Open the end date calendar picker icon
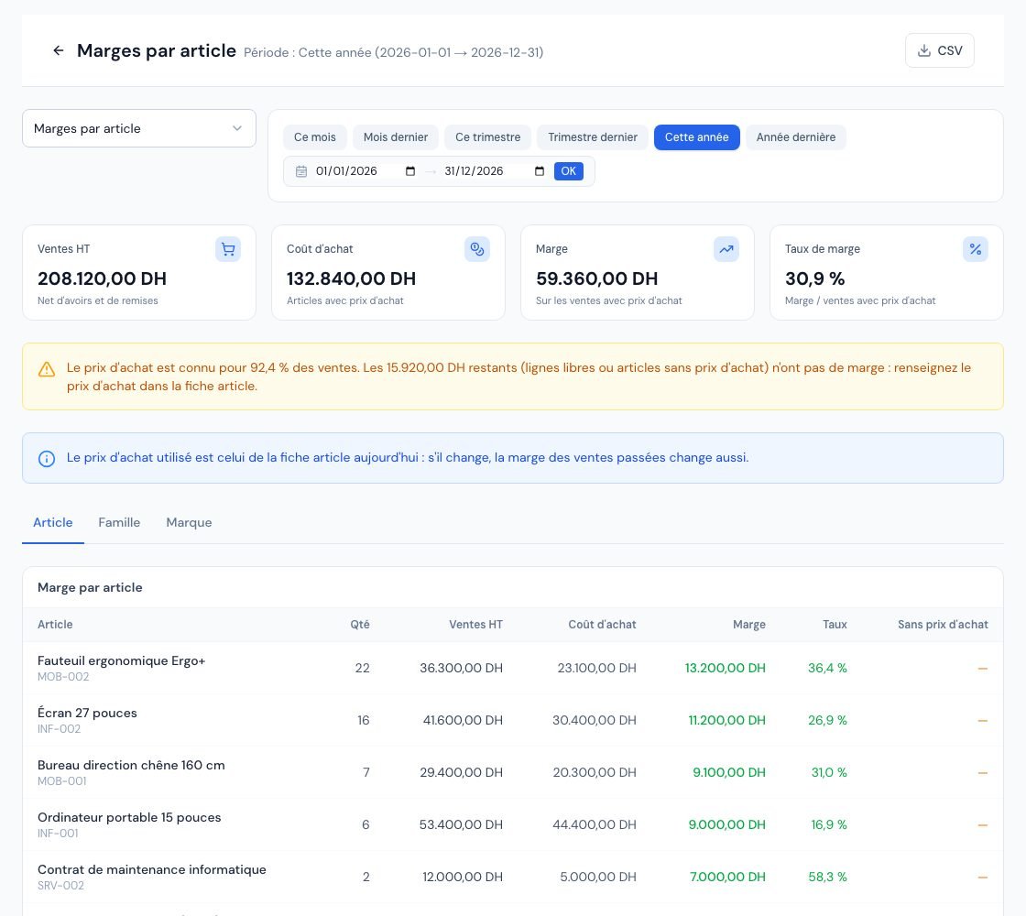This screenshot has height=916, width=1026. pos(540,171)
